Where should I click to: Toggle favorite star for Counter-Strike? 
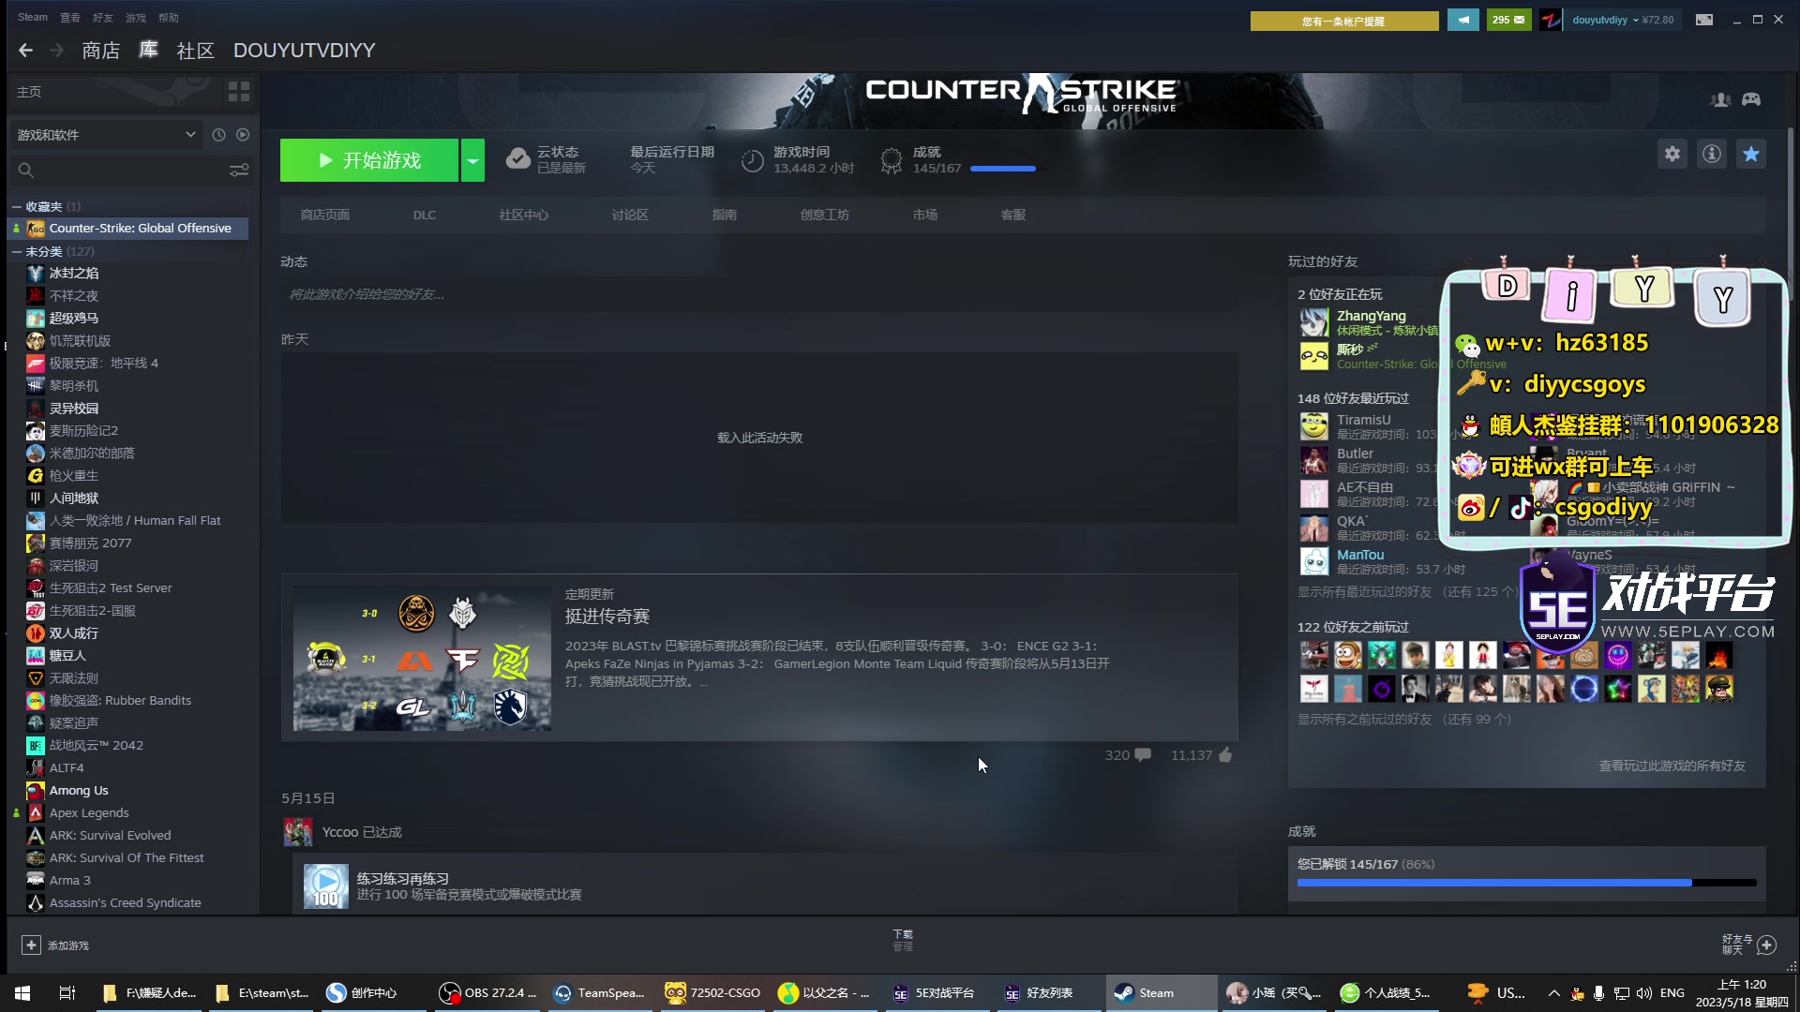pos(1751,154)
